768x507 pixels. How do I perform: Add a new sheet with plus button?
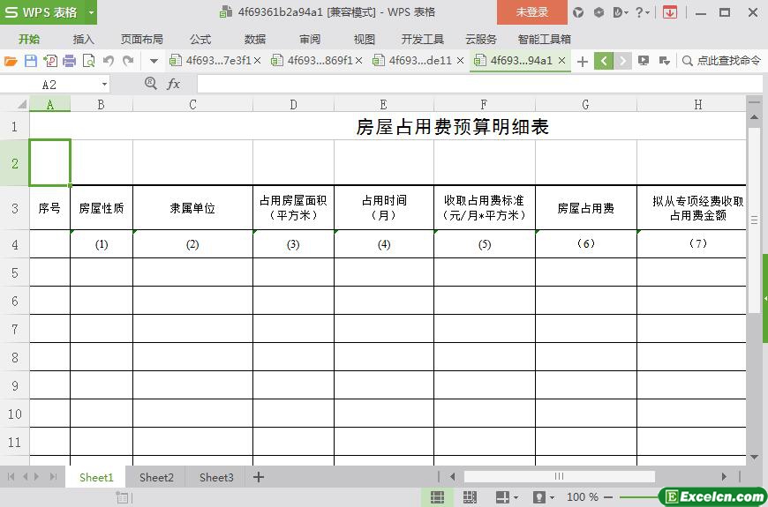(259, 477)
